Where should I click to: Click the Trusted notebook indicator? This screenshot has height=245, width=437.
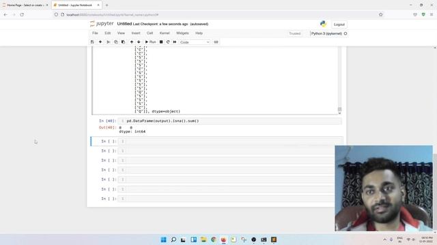[x=294, y=33]
